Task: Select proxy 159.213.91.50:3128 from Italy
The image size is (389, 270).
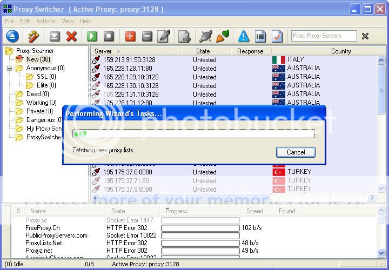Action: coord(130,60)
